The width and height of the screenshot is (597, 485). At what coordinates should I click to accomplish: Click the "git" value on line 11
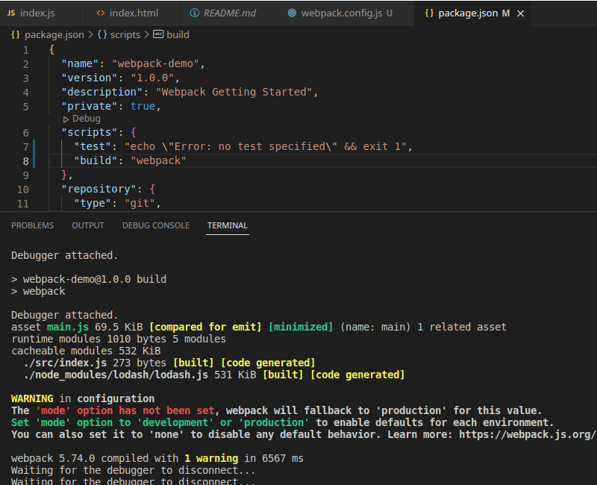tap(140, 203)
